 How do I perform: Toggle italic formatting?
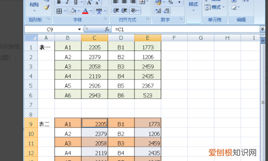click(67, 2)
